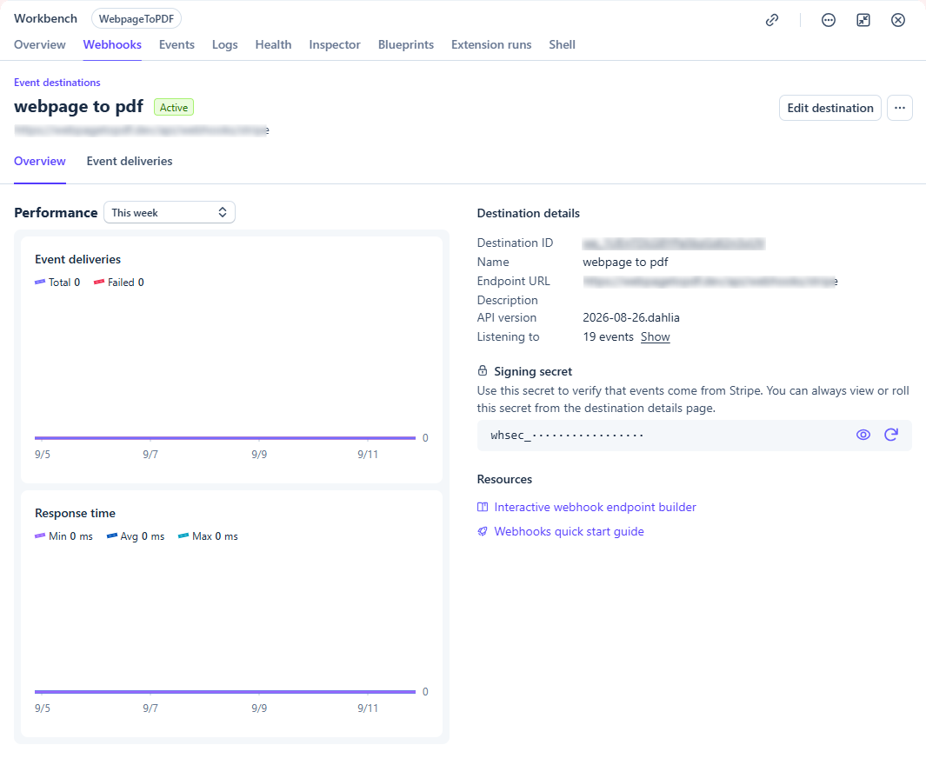
Task: Click the Avg response time swatch
Action: point(111,536)
